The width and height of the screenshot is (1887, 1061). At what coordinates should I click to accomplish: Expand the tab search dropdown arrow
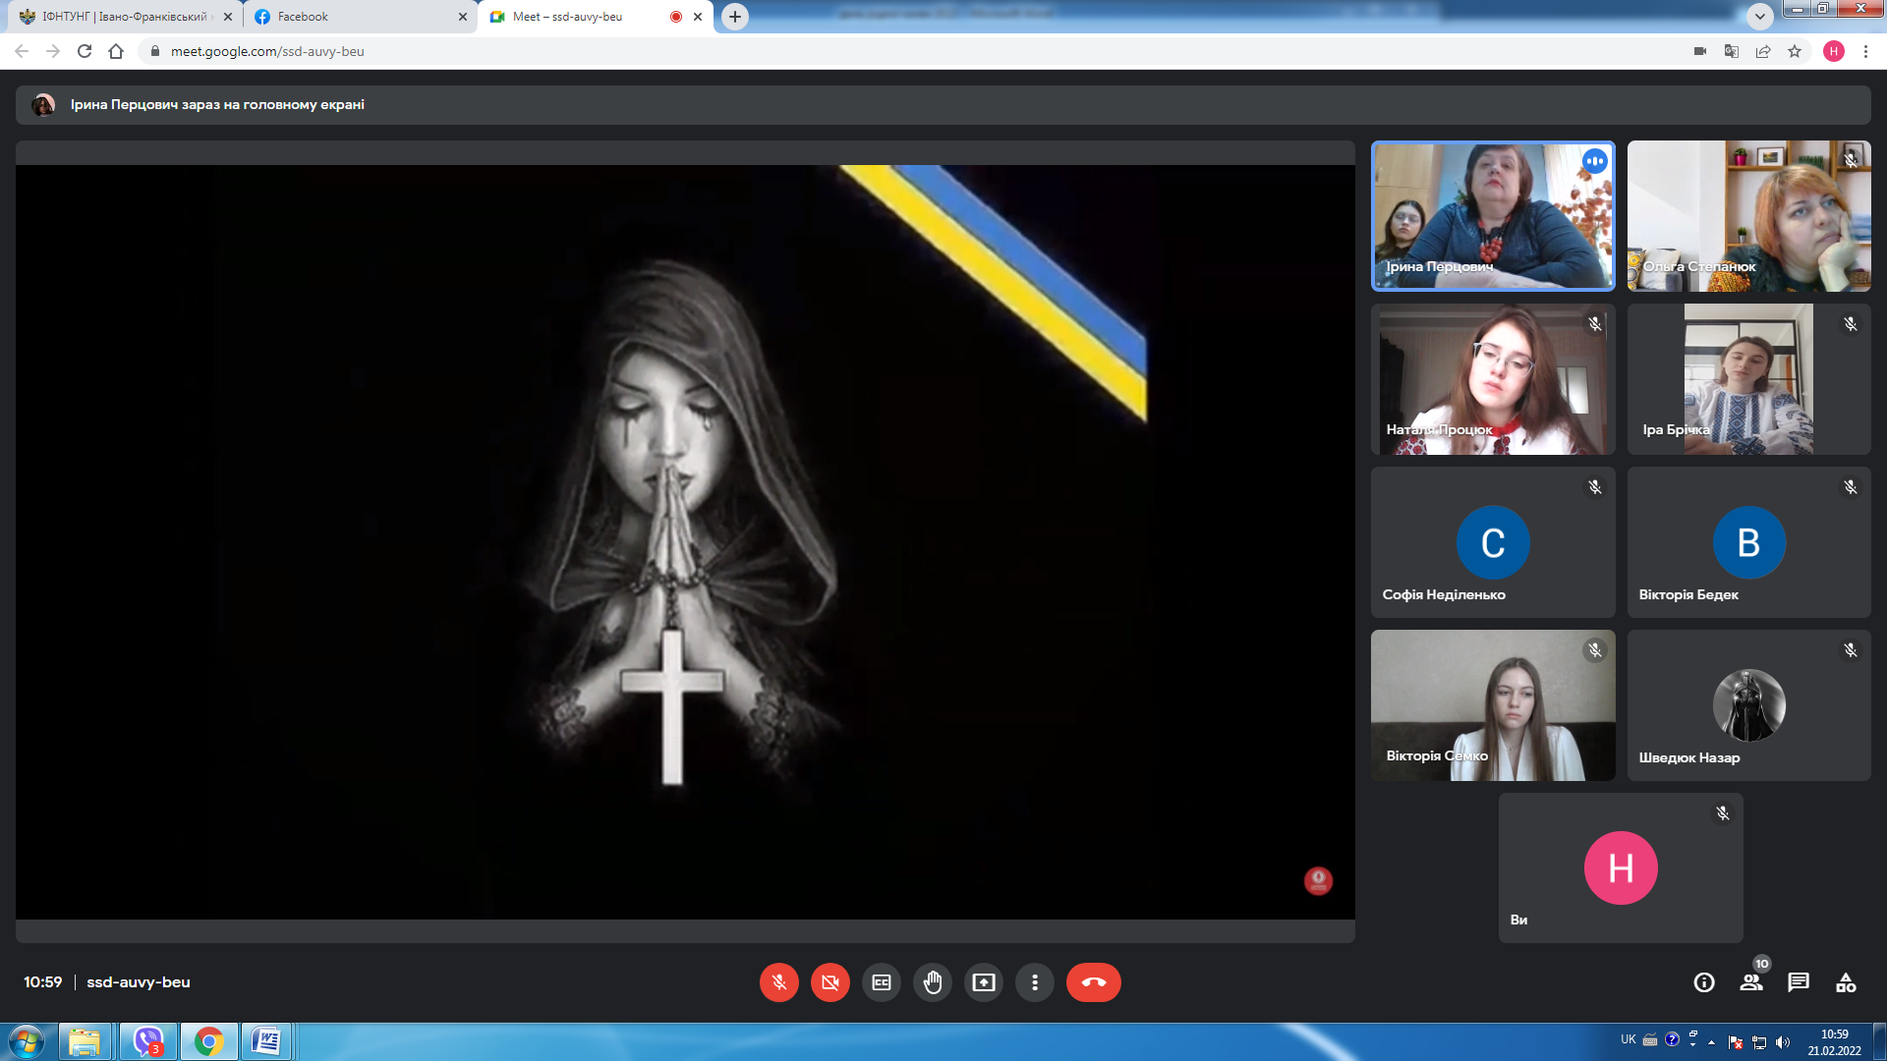click(1759, 17)
